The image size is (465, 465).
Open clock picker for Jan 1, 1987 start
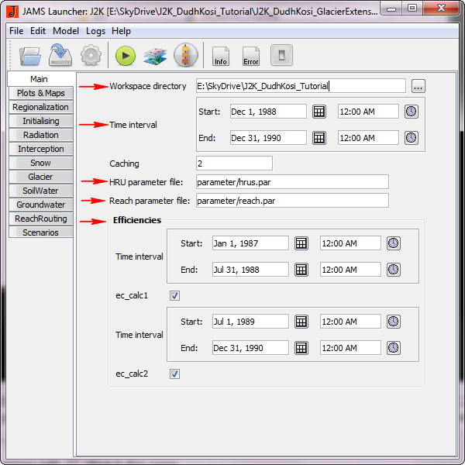(393, 243)
